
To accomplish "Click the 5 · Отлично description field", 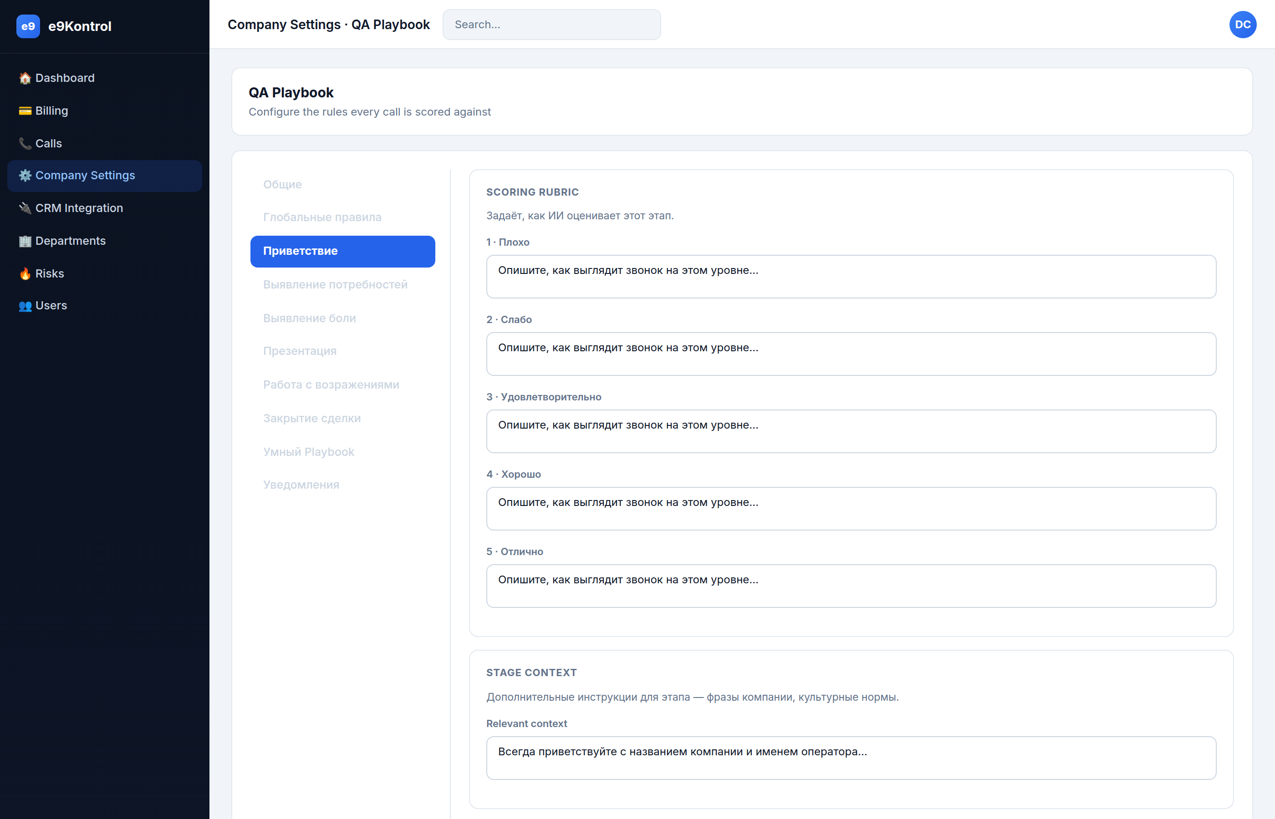I will pos(850,586).
